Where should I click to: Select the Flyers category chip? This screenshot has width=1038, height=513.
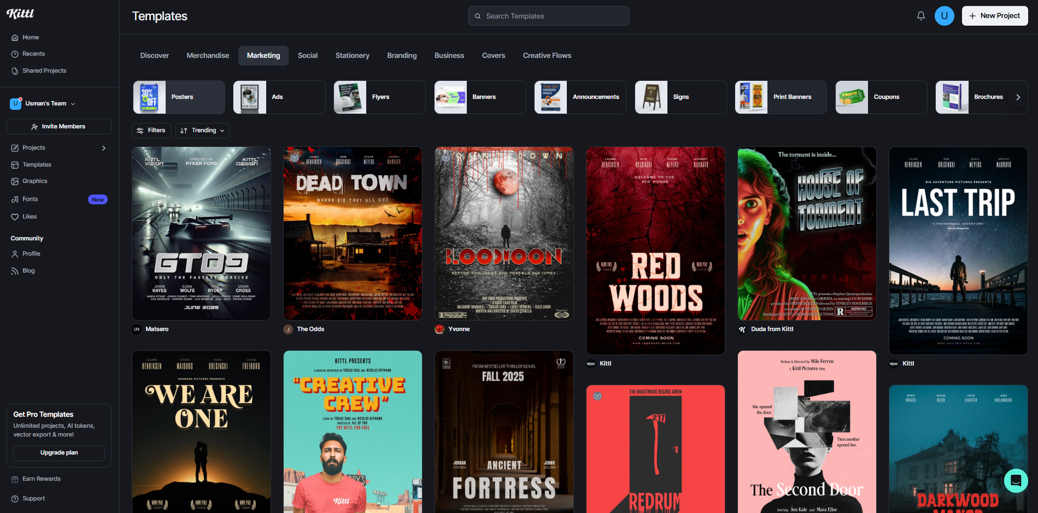click(x=379, y=97)
